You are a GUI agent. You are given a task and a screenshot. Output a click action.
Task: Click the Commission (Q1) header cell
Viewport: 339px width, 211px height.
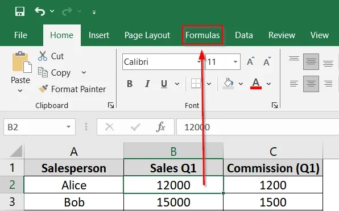[x=273, y=168]
